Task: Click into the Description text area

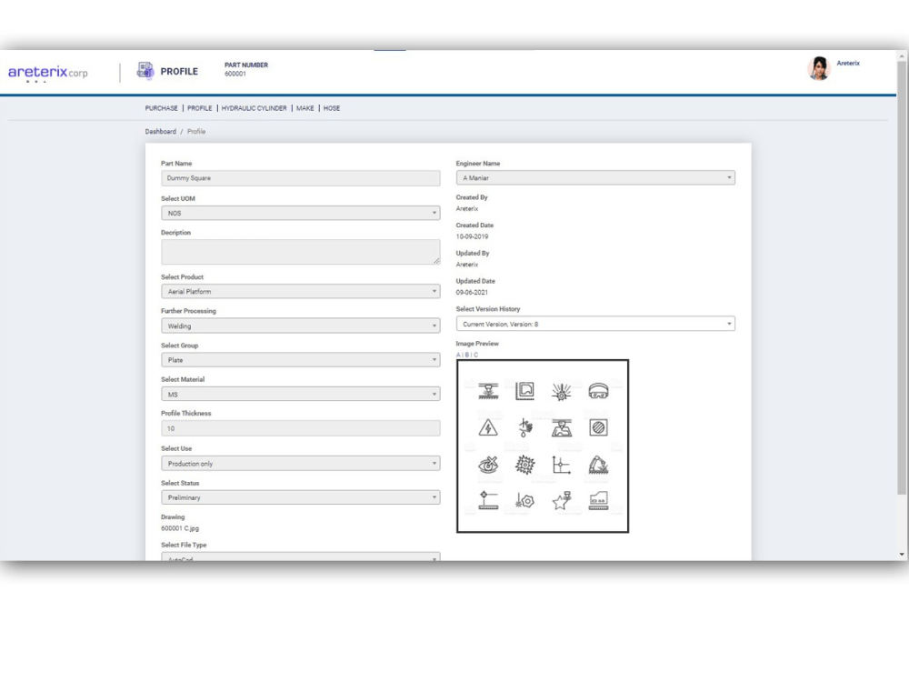Action: pos(300,252)
